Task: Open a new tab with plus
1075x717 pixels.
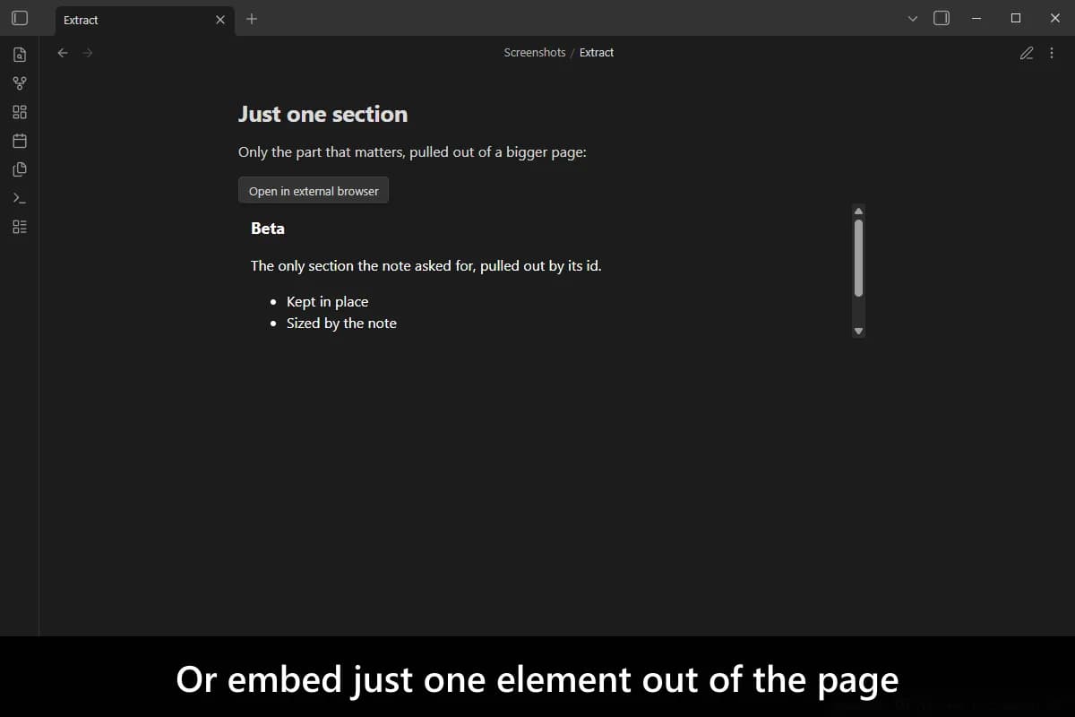Action: click(252, 19)
